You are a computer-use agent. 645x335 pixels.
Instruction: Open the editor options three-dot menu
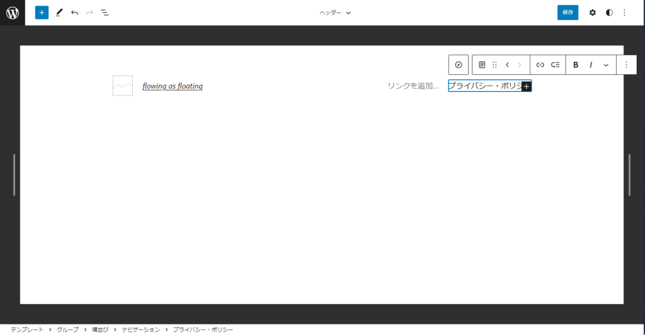tap(624, 13)
